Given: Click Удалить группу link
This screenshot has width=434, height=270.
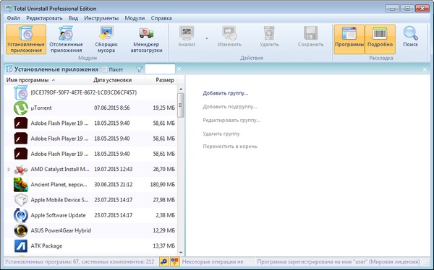Looking at the screenshot, I should 221,134.
